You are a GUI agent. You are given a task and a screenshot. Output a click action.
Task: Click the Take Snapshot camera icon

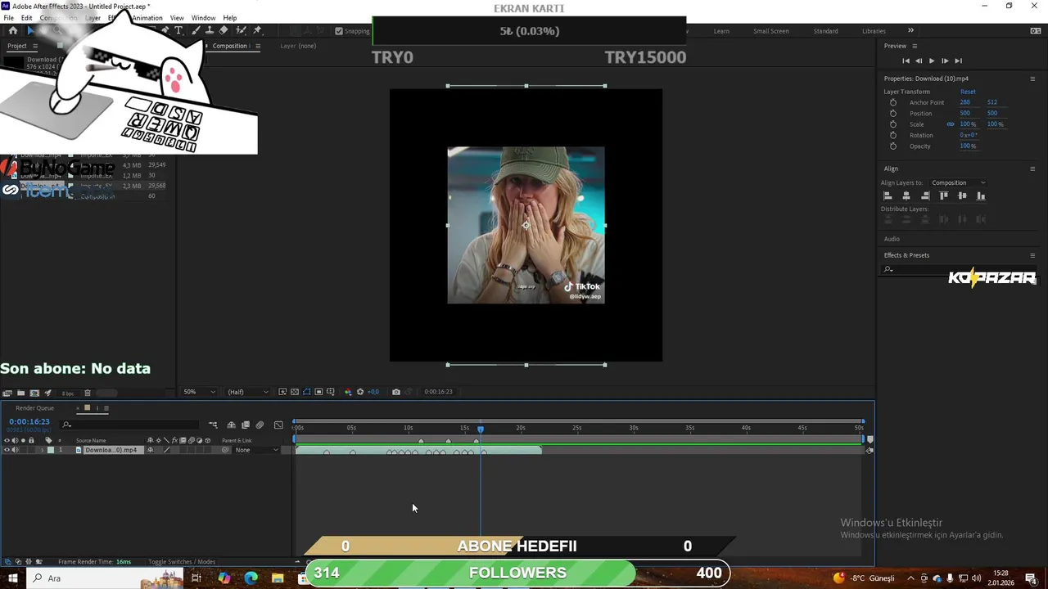[396, 392]
